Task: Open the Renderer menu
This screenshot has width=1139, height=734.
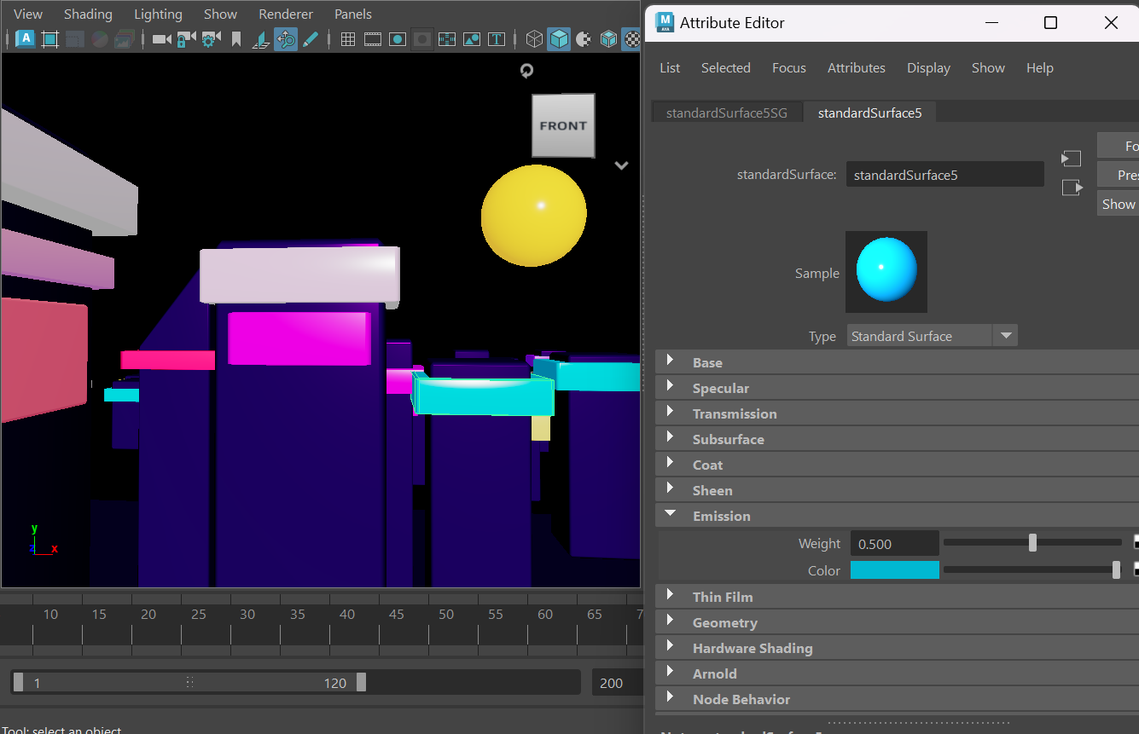Action: point(286,14)
